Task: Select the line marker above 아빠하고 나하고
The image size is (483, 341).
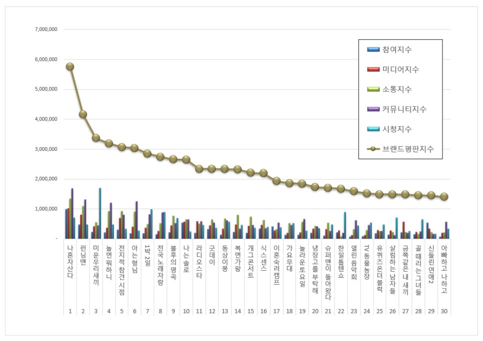Action: (444, 197)
